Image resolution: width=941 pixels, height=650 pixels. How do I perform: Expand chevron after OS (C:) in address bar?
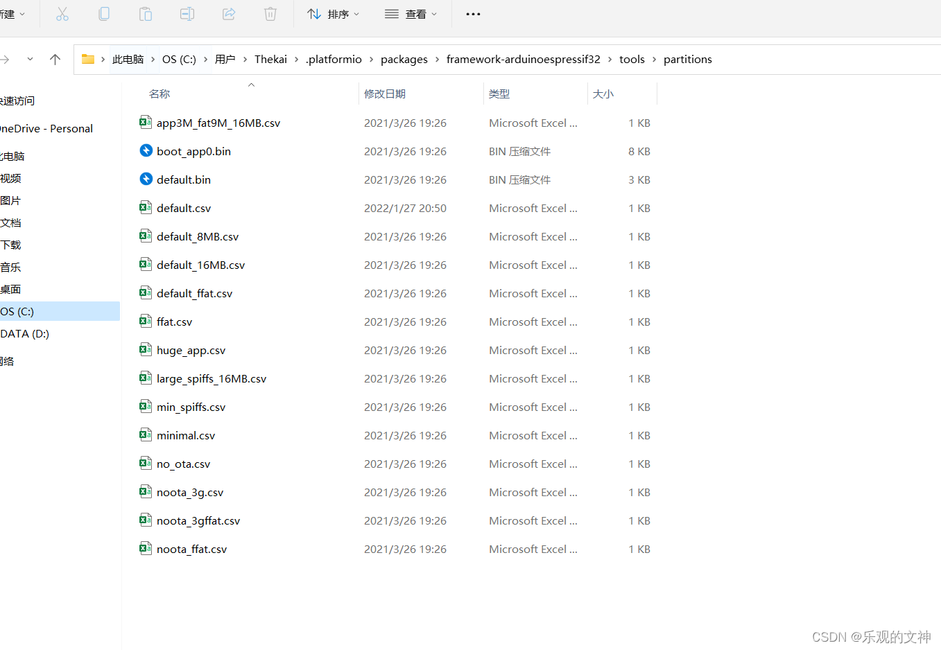click(x=206, y=60)
